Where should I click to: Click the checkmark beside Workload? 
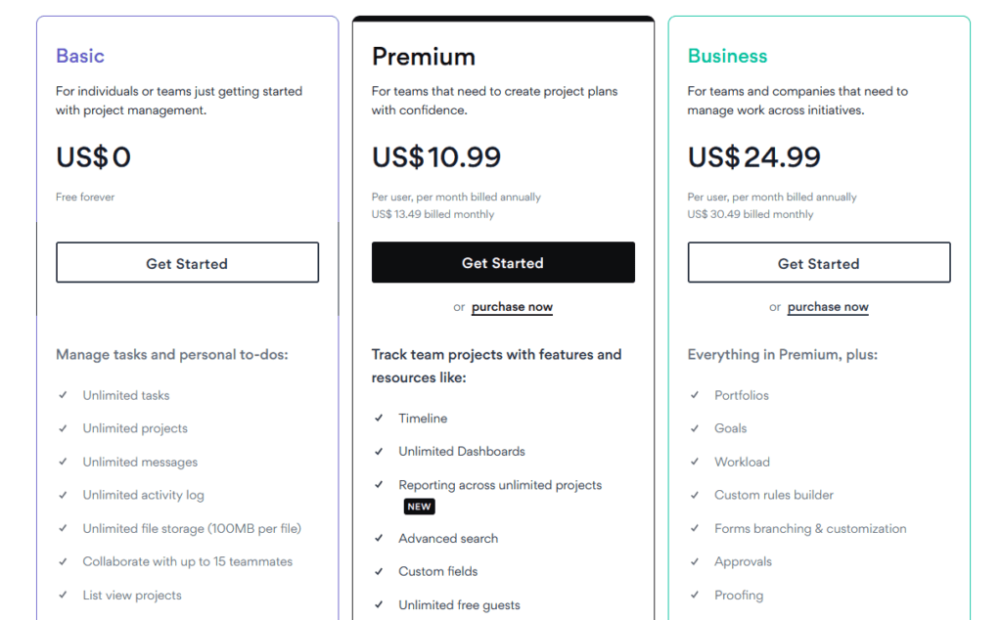tap(695, 462)
